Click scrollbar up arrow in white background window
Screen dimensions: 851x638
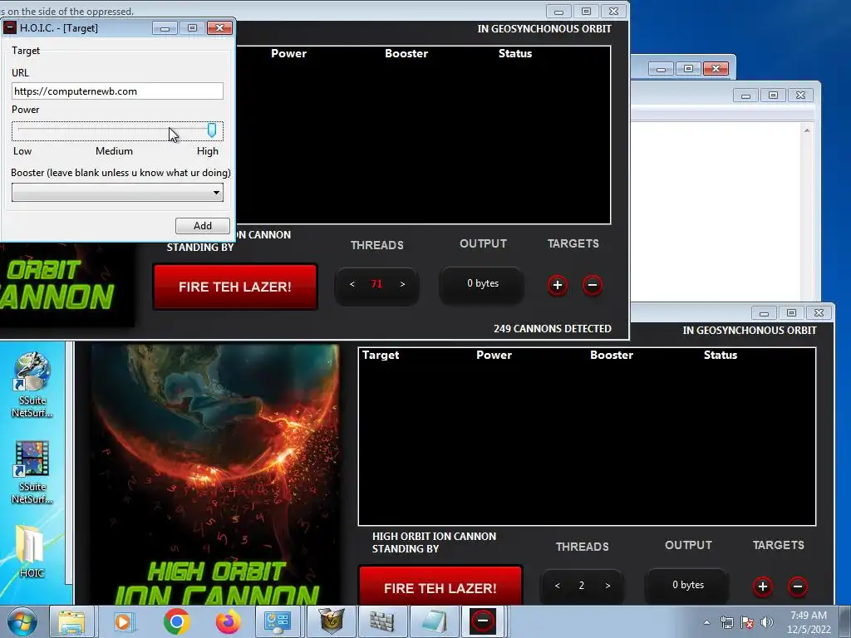point(807,130)
